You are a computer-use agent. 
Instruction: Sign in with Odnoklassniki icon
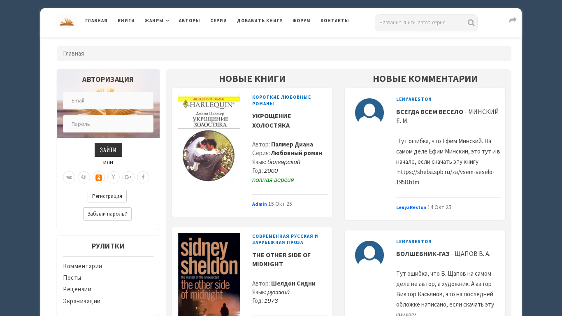(99, 177)
